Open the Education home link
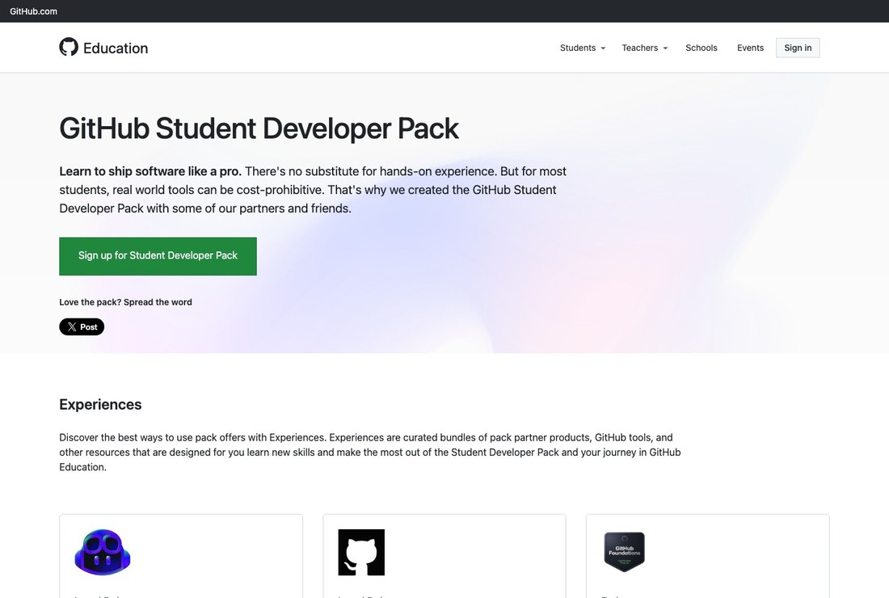Image resolution: width=889 pixels, height=598 pixels. (116, 48)
